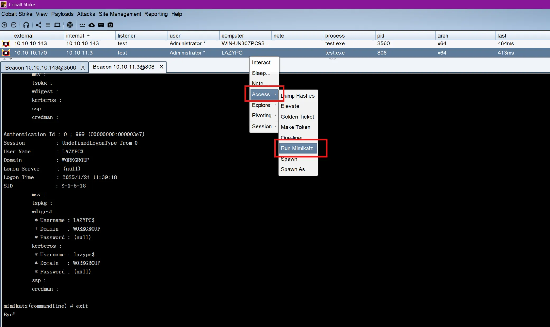550x327 pixels.
Task: Expand the Explore submenu
Action: tap(264, 105)
